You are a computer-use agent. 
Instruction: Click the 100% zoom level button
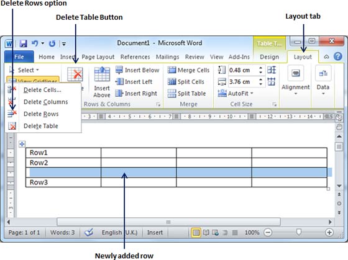click(252, 233)
